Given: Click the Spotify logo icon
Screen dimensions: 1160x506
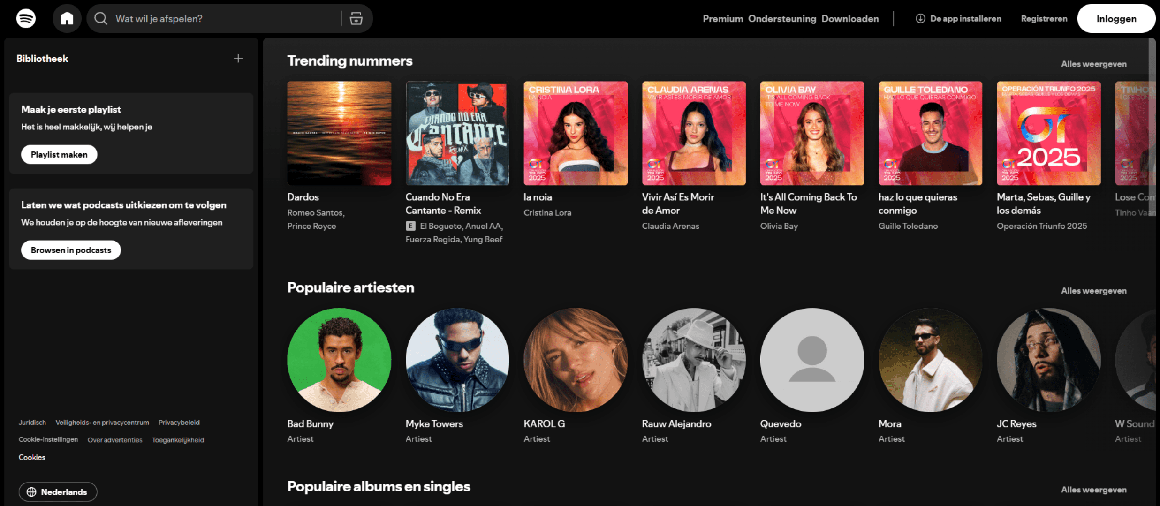Looking at the screenshot, I should (x=26, y=19).
